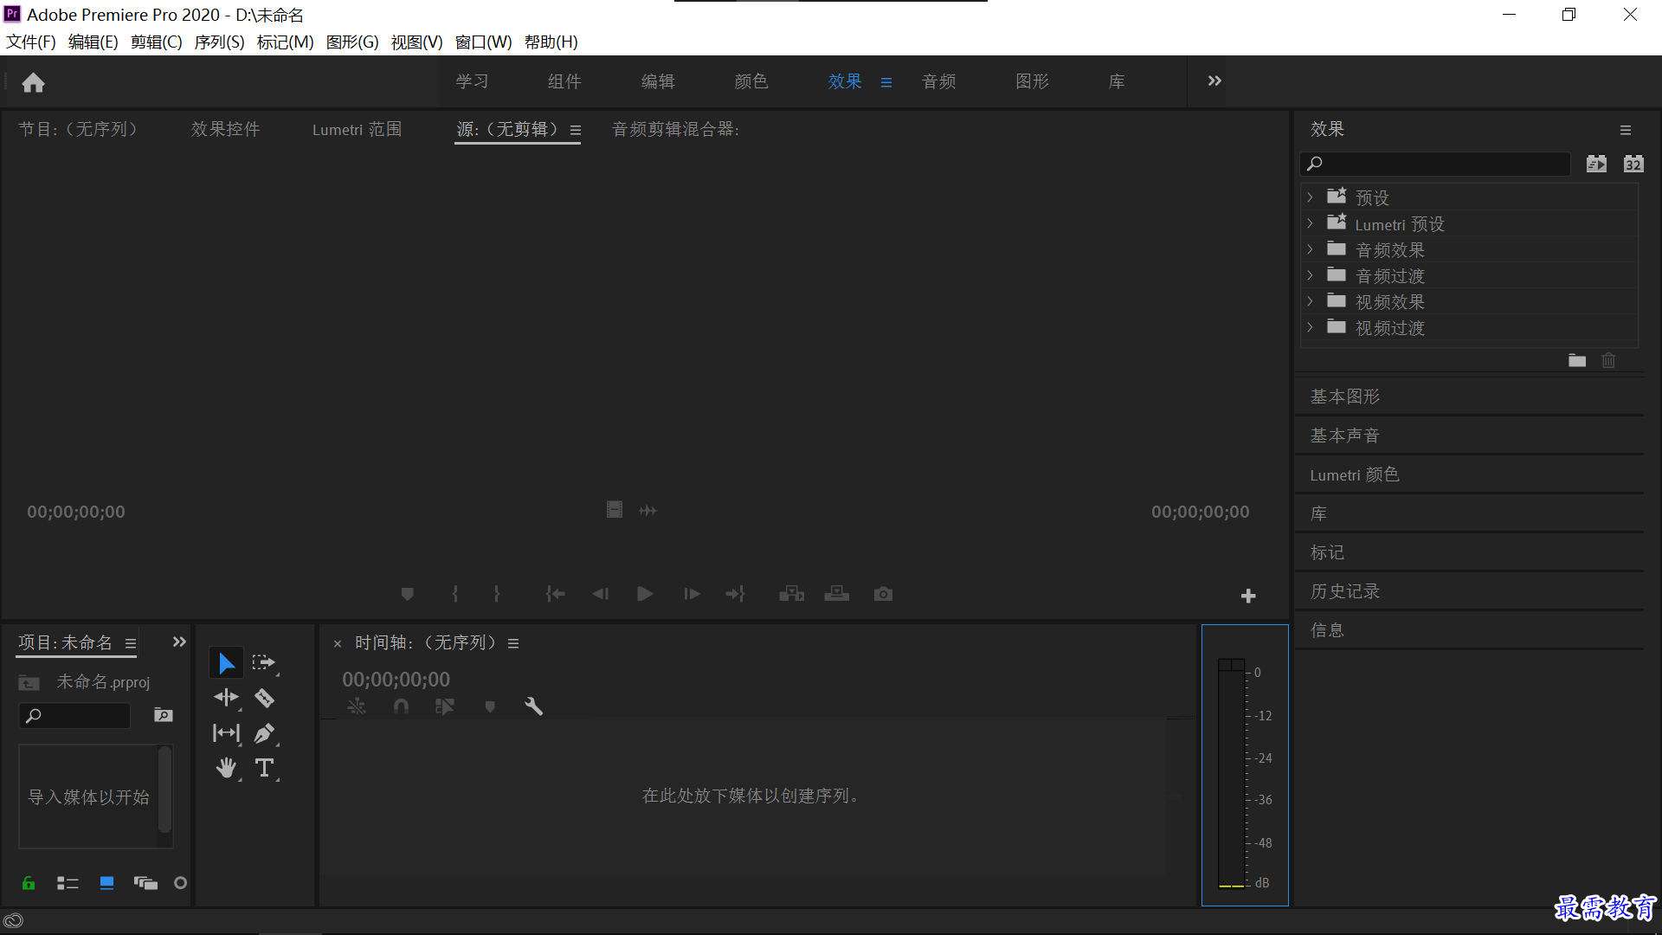The image size is (1662, 935).
Task: Open source monitor panel menu
Action: (x=576, y=130)
